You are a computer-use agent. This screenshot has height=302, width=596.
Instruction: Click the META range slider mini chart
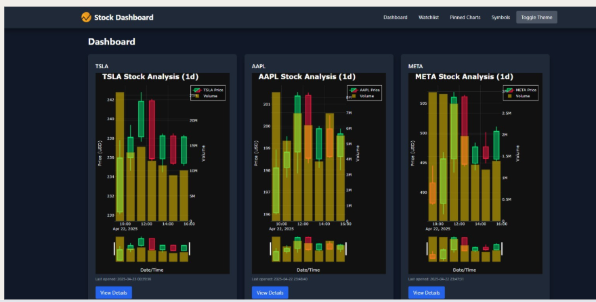tap(464, 249)
